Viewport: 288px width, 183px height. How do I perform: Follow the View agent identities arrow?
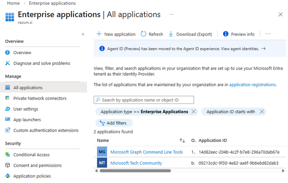click(264, 48)
